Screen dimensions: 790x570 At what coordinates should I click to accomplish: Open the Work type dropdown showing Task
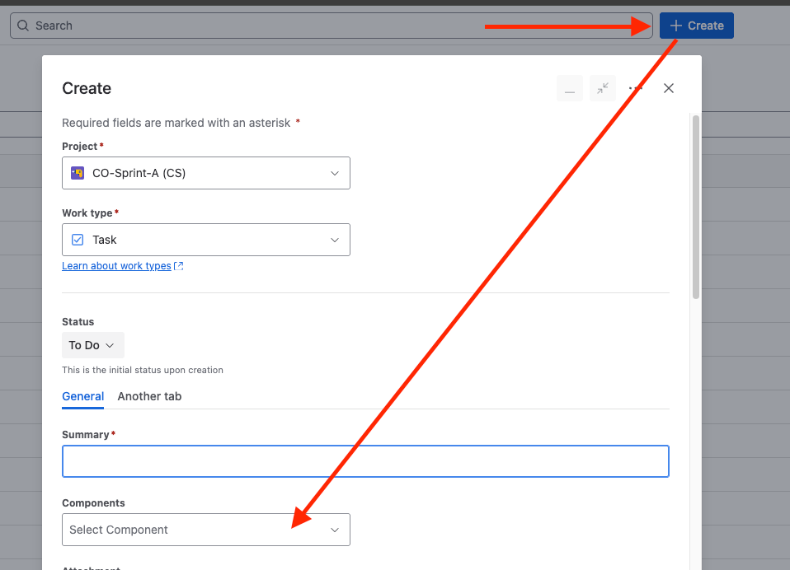point(206,240)
